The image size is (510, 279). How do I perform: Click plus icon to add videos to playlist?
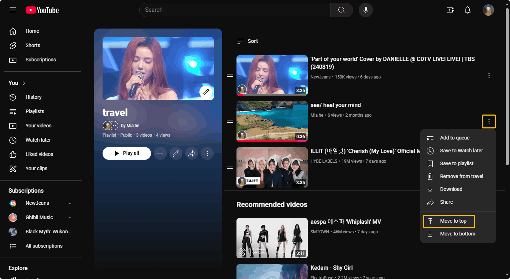click(x=160, y=153)
